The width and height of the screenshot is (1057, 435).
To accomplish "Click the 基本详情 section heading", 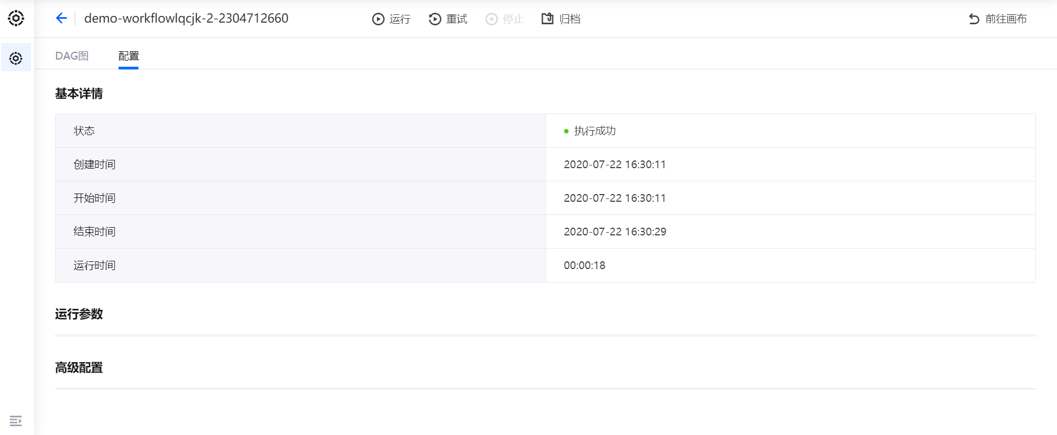I will [x=79, y=94].
